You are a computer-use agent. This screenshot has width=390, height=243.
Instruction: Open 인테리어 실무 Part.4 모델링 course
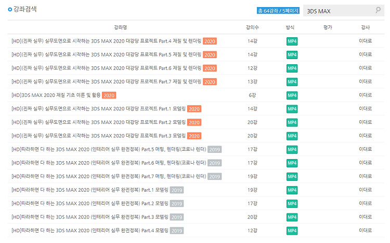(x=90, y=231)
